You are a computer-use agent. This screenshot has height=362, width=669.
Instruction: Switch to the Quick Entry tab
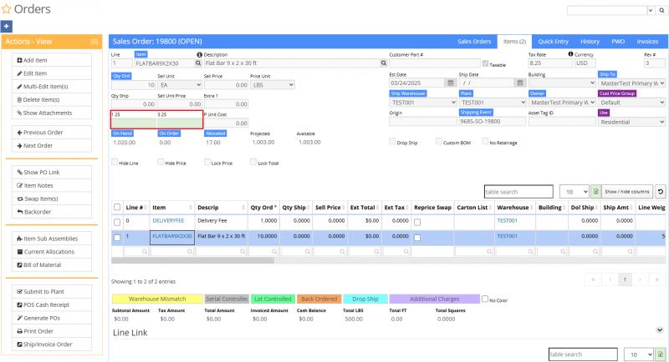553,41
